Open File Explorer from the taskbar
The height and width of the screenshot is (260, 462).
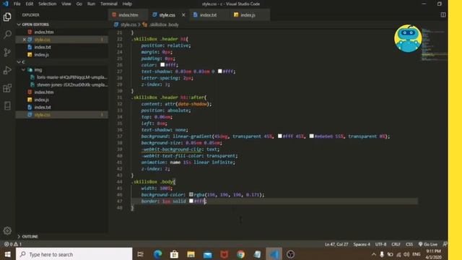[191, 254]
